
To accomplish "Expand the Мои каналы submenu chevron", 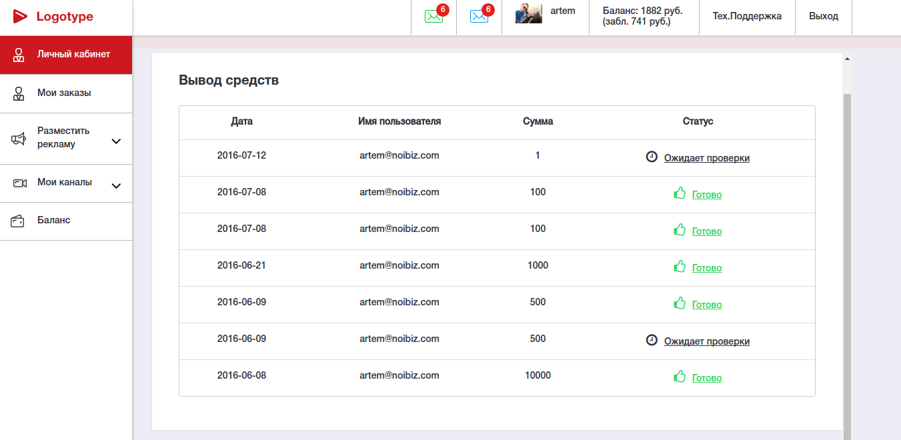I will coord(116,186).
